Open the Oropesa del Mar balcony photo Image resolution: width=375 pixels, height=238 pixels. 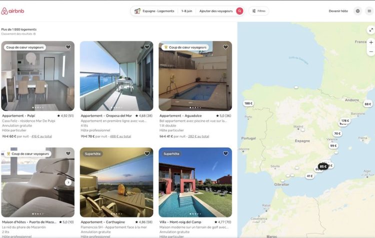(116, 76)
